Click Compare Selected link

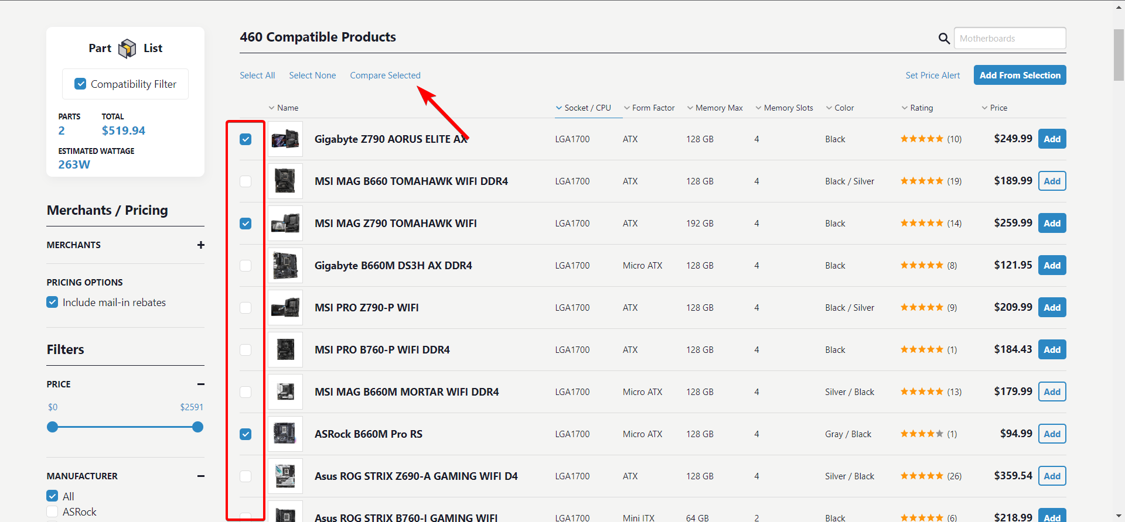coord(386,75)
